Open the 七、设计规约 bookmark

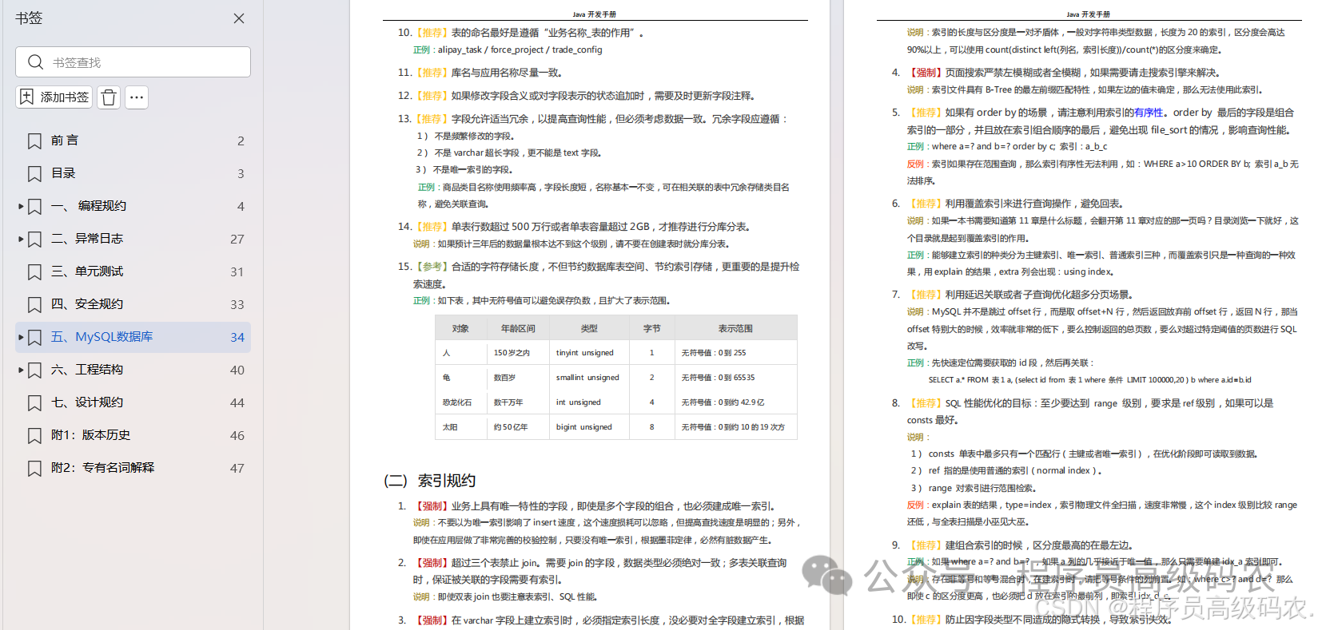pos(87,402)
